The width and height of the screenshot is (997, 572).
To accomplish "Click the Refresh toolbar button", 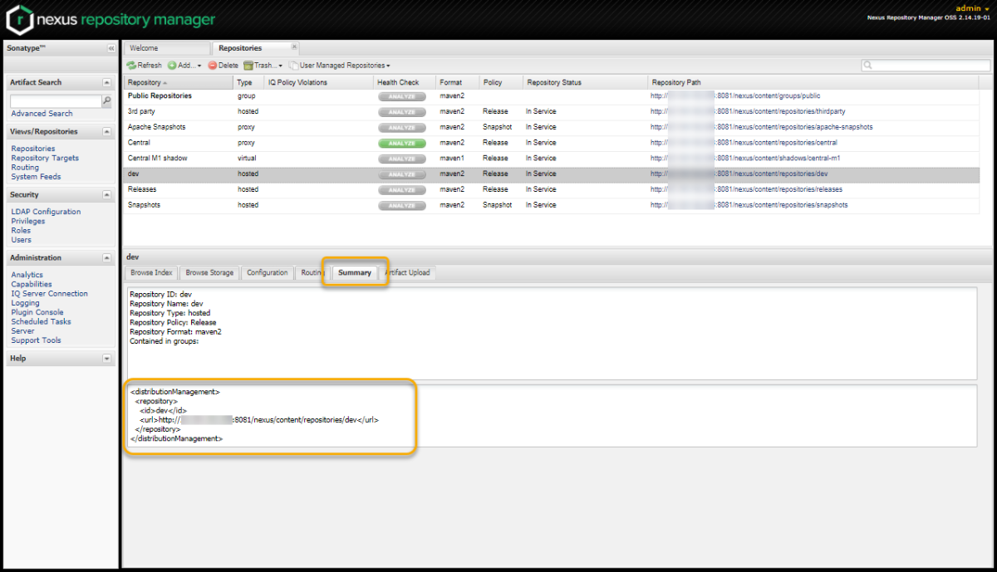I will coord(145,66).
